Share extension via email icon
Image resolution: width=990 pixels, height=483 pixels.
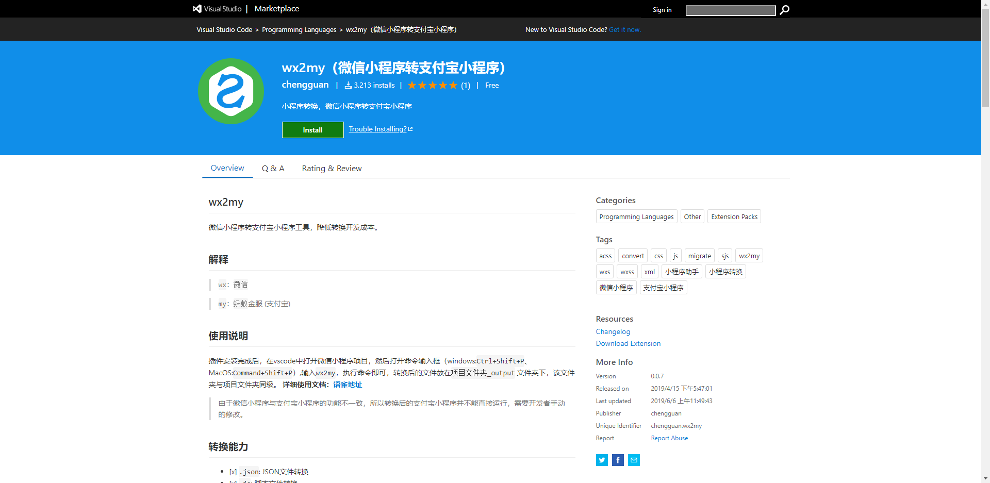coord(634,460)
